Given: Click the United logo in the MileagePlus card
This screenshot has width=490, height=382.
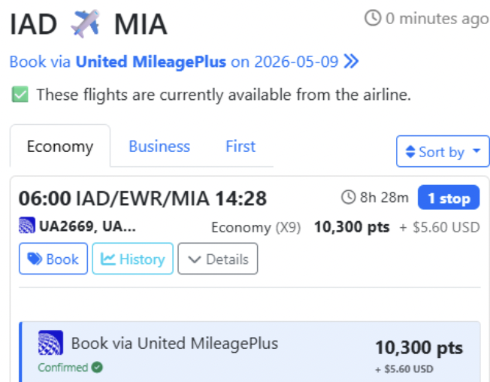Looking at the screenshot, I should 50,344.
